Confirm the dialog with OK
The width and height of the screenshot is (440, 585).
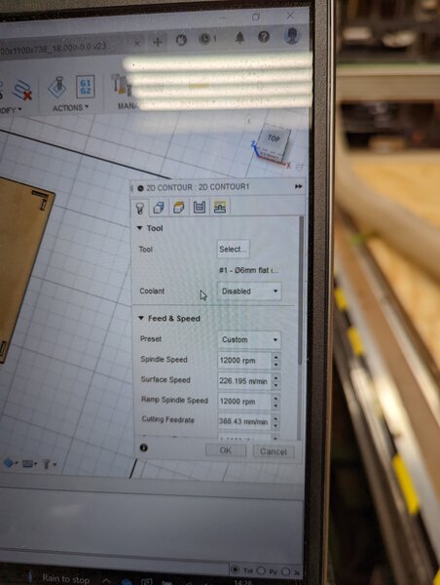pyautogui.click(x=226, y=450)
